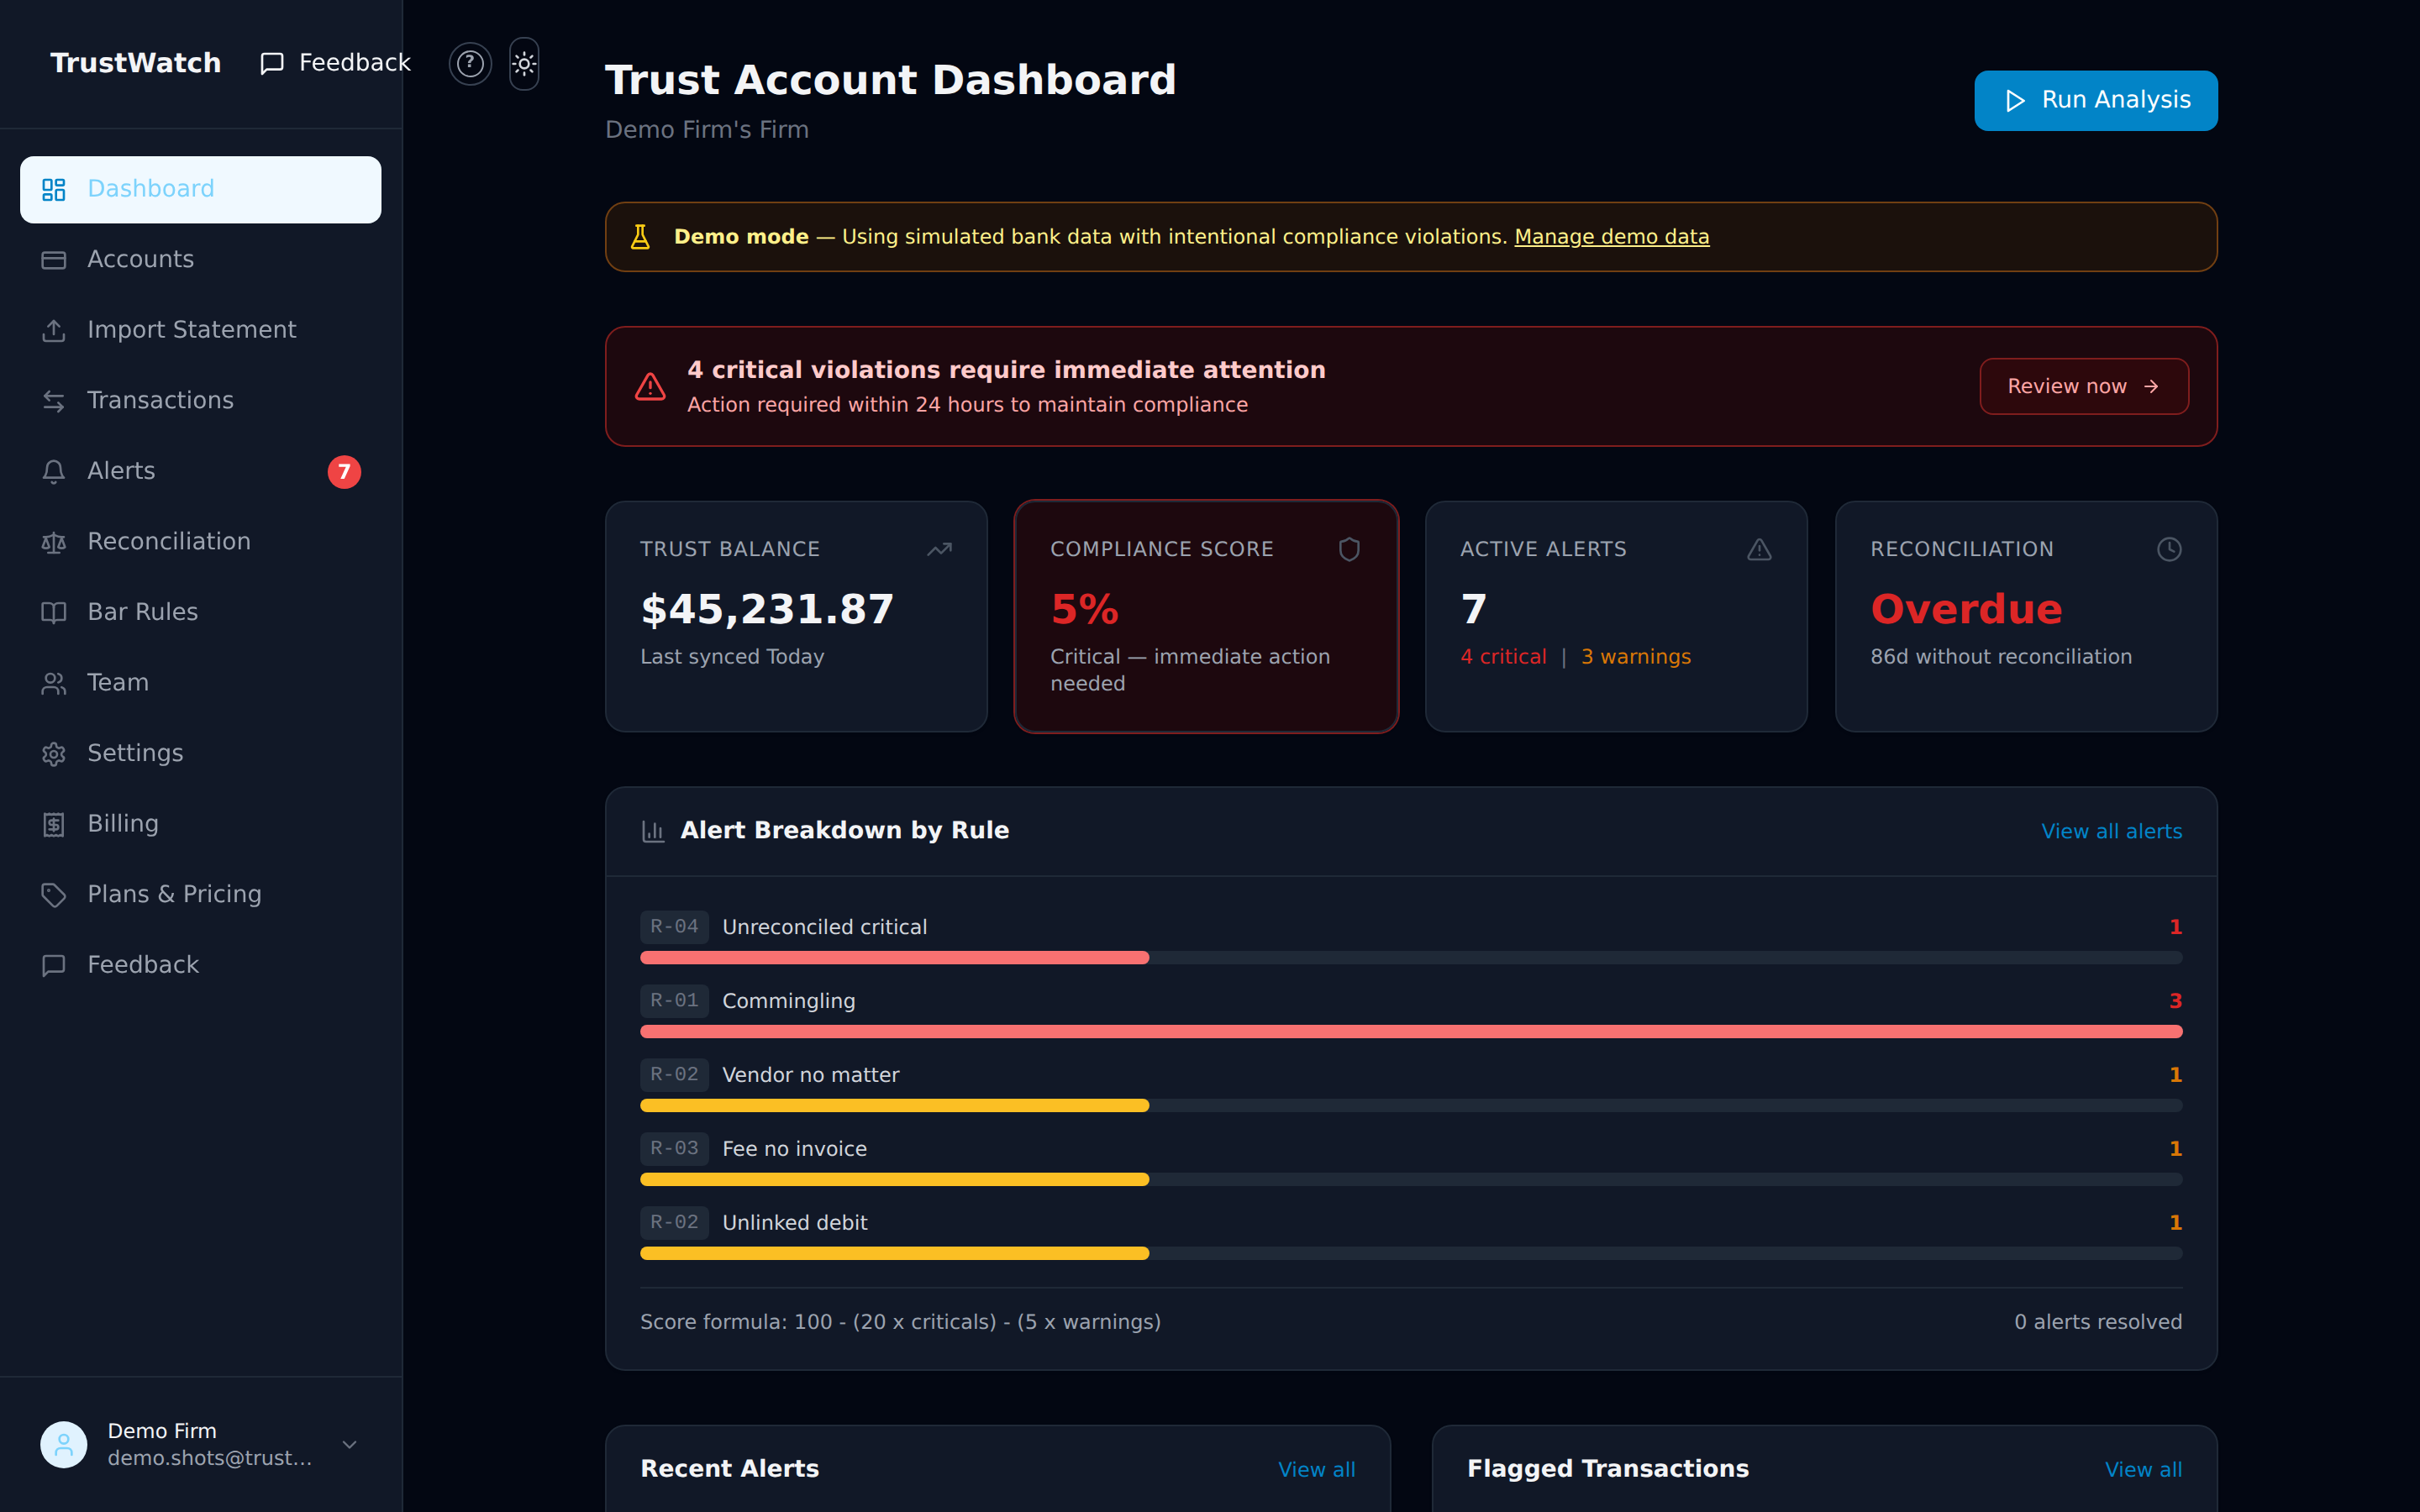Click Review now button
Viewport: 2420px width, 1512px height.
click(x=2084, y=386)
